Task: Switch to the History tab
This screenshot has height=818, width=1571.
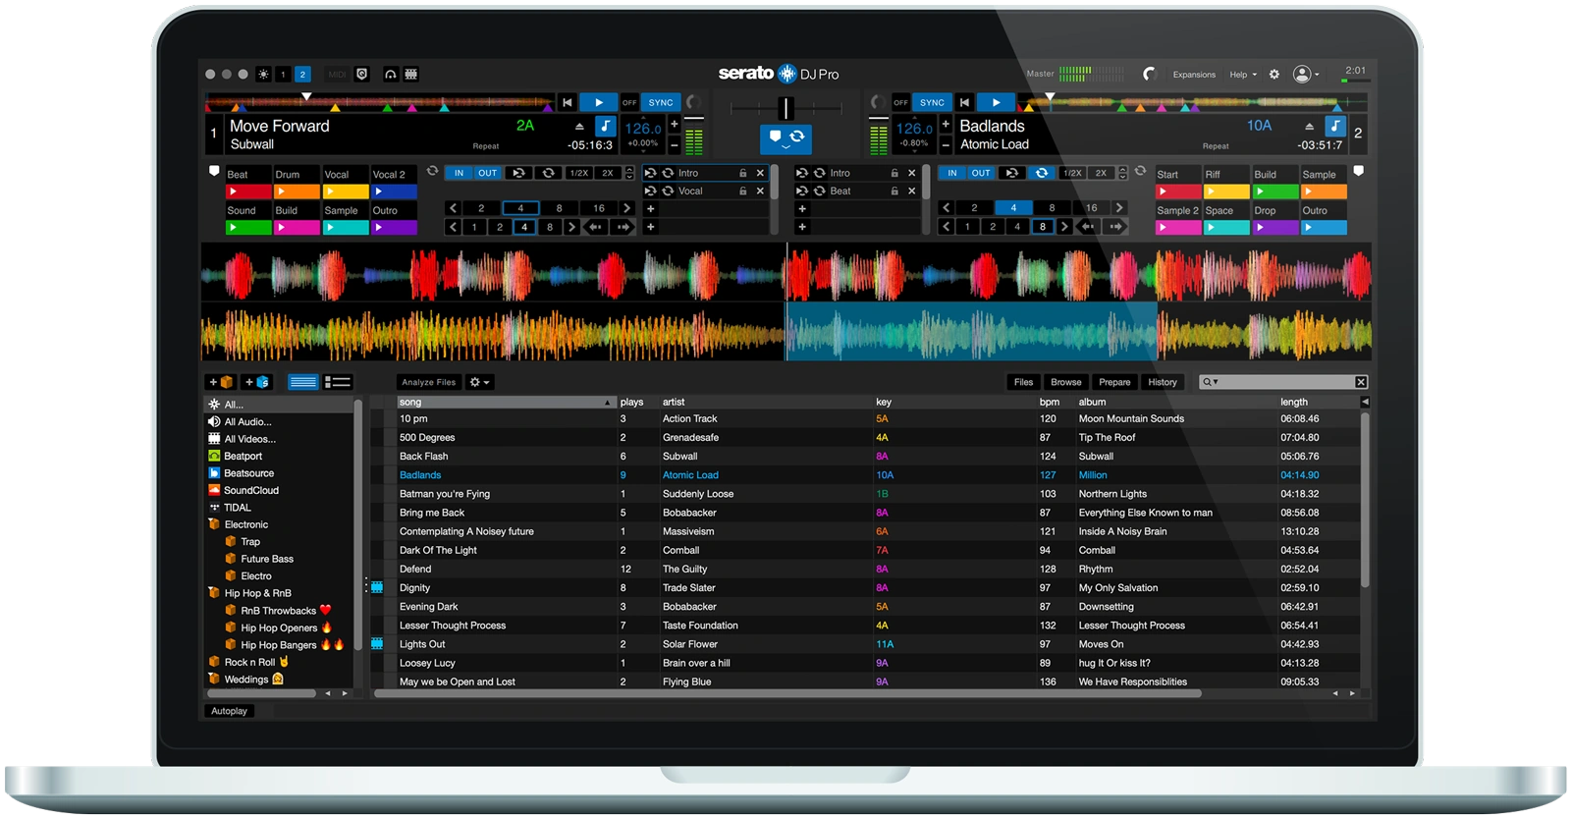Action: (1163, 382)
